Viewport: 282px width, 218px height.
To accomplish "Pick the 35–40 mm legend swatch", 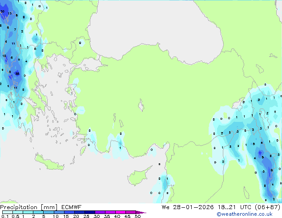I will 110,212.
